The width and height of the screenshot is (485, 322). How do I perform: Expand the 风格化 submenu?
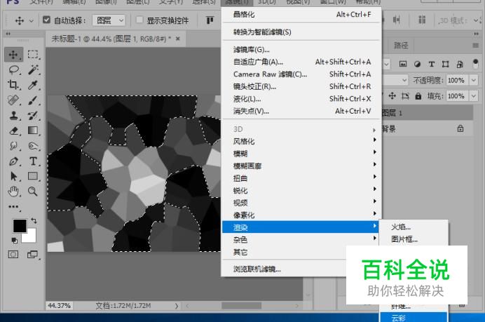coord(301,141)
